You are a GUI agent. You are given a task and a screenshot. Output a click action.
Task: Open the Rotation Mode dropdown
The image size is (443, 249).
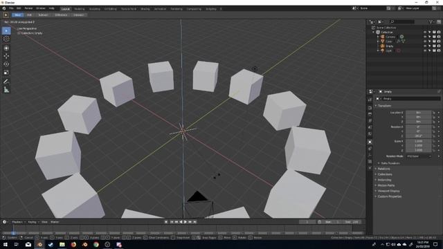(419, 156)
